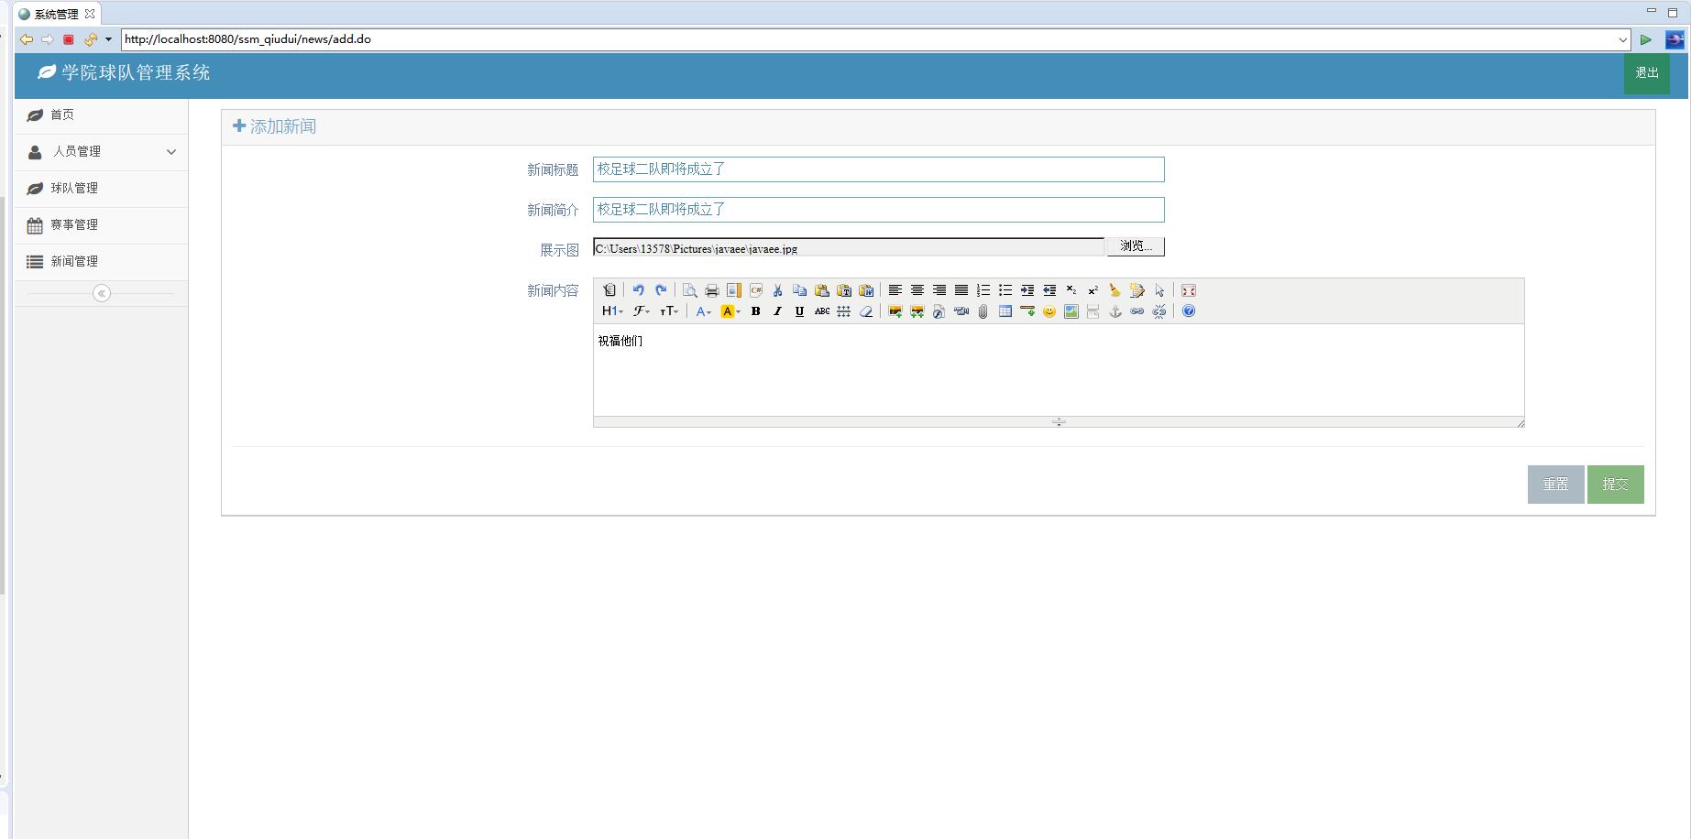This screenshot has height=839, width=1691.
Task: Open the H1 heading format dropdown
Action: tap(612, 311)
